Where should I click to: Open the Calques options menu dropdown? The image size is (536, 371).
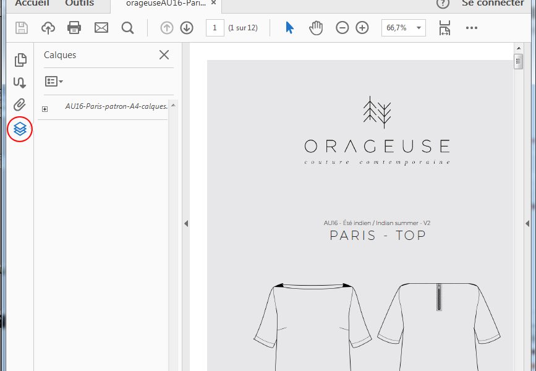pos(54,82)
